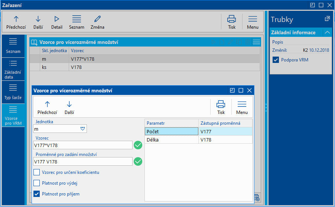Click play detail icon in Vzorce panel header
This screenshot has height=207, width=335.
coord(213,42)
